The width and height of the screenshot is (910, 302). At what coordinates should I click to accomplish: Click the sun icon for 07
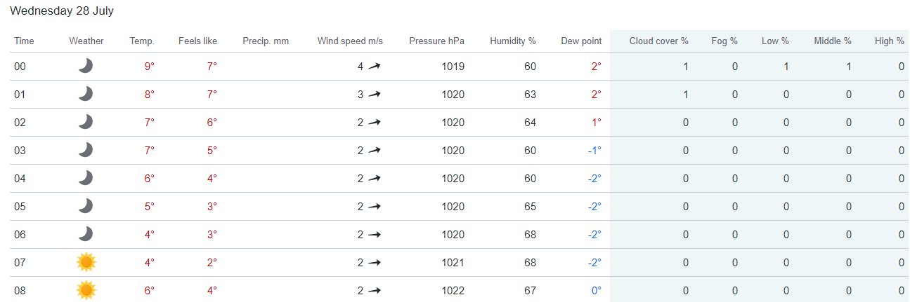(86, 262)
